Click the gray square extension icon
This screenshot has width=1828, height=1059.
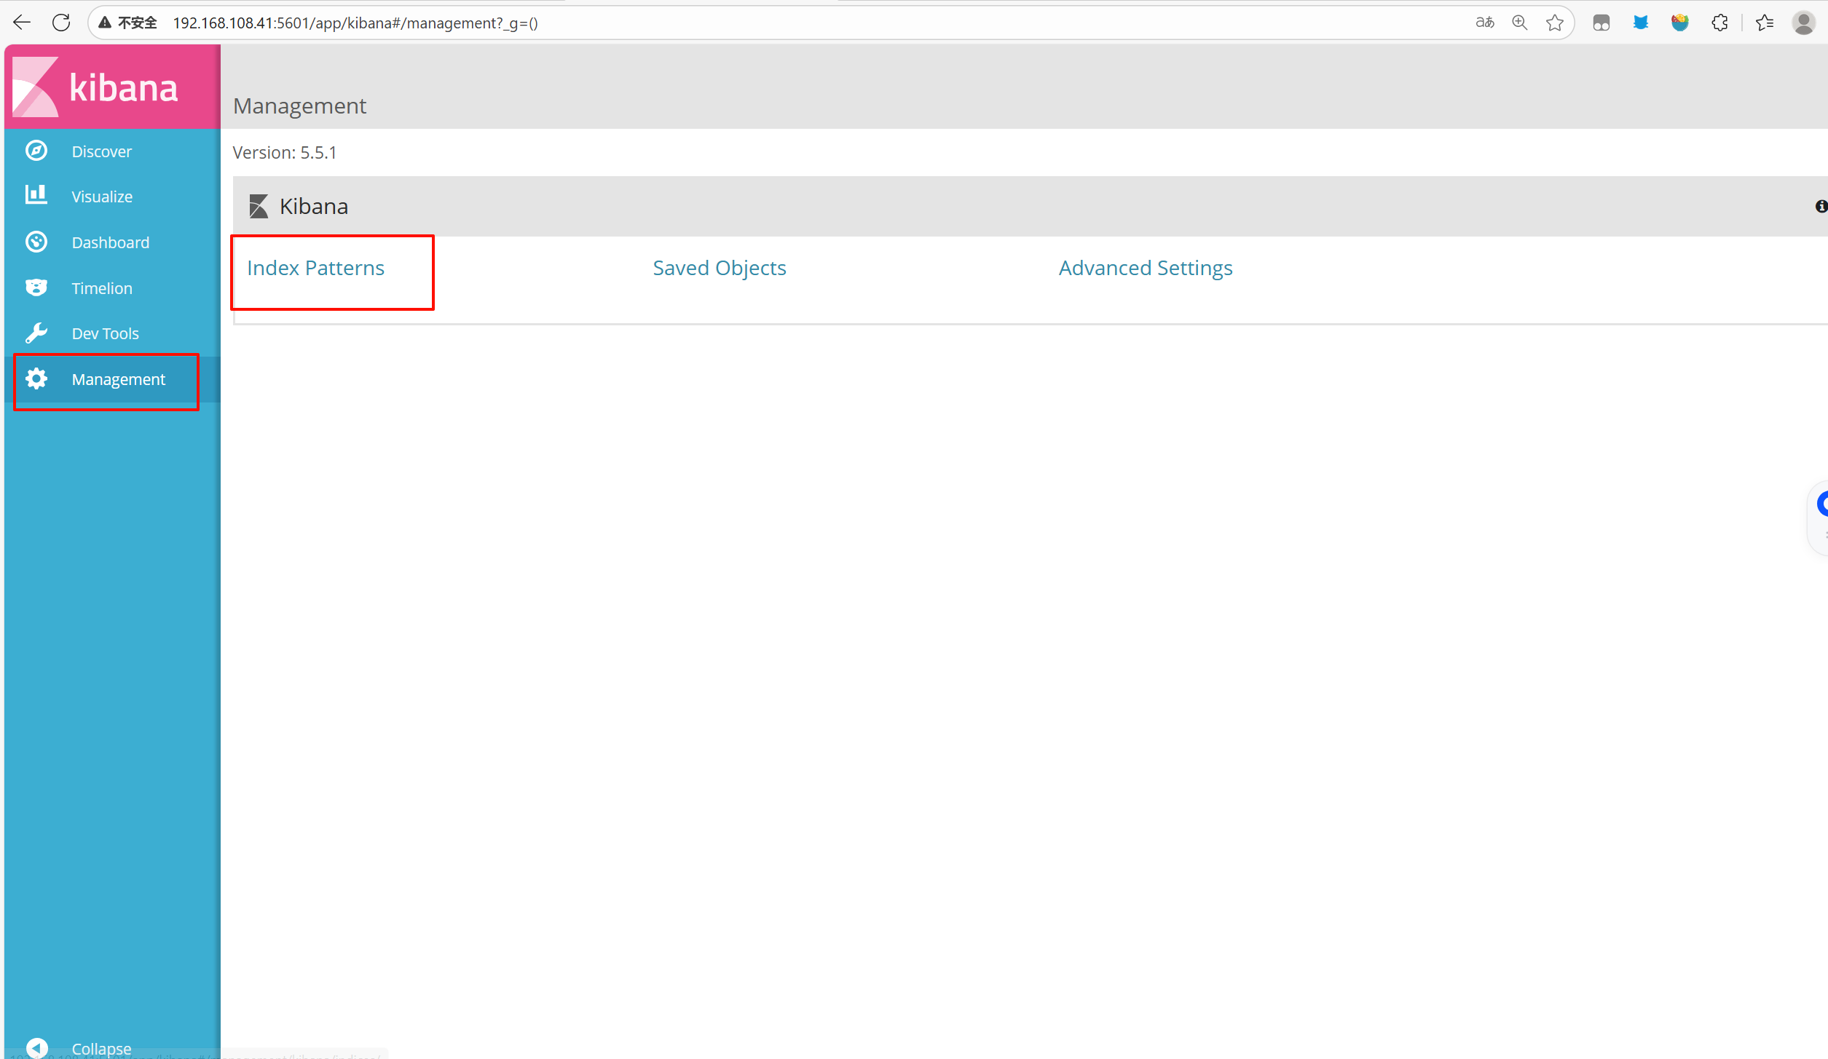point(1602,23)
